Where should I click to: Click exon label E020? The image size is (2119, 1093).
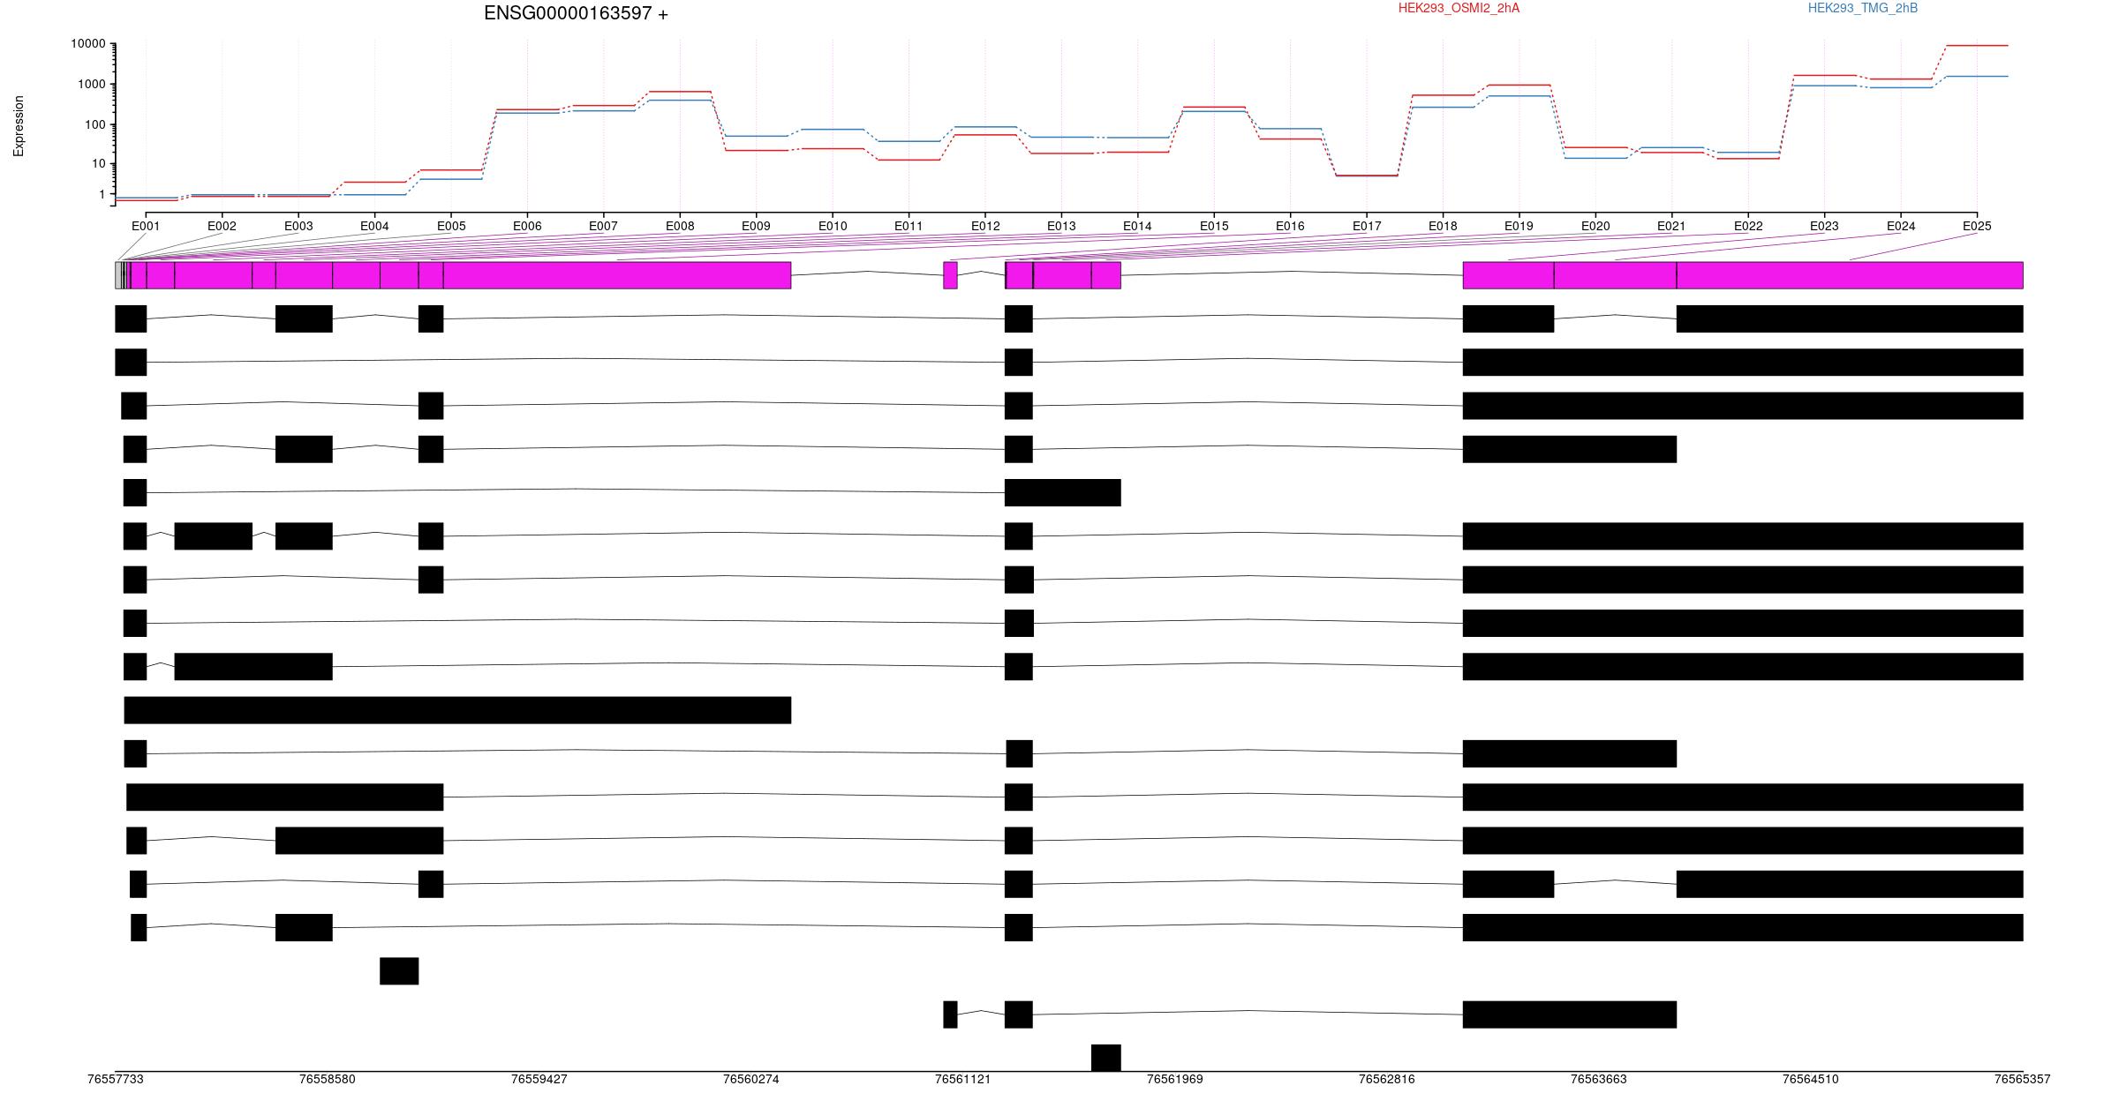1595,226
